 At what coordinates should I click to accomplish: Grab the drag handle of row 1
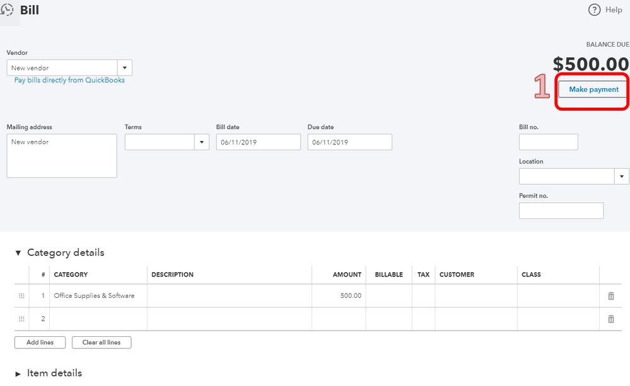click(x=21, y=296)
